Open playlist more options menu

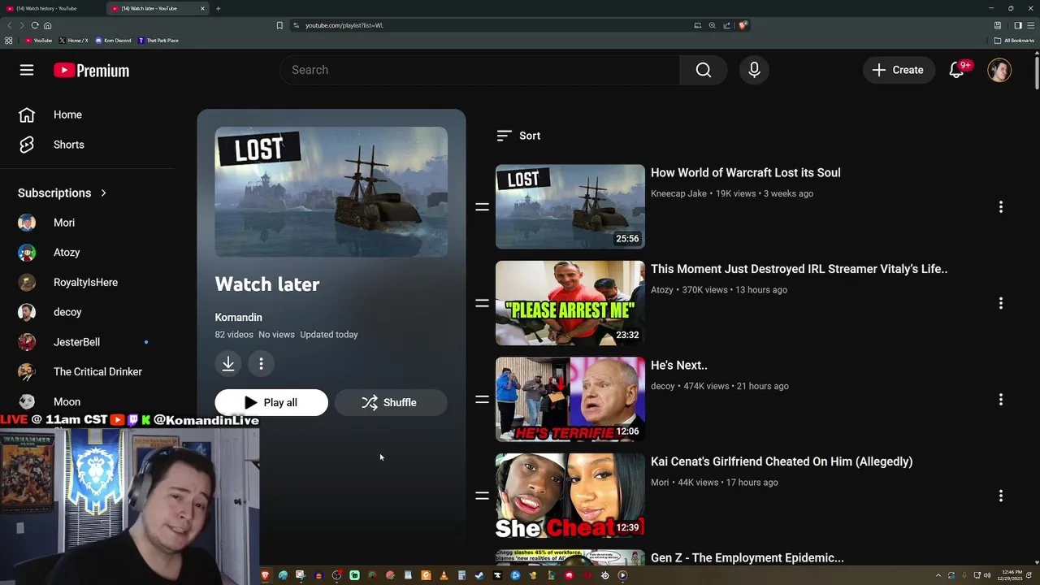click(261, 364)
